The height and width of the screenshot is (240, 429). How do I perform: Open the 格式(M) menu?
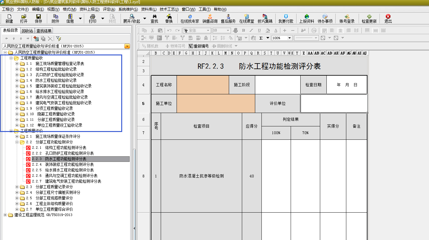point(69,9)
